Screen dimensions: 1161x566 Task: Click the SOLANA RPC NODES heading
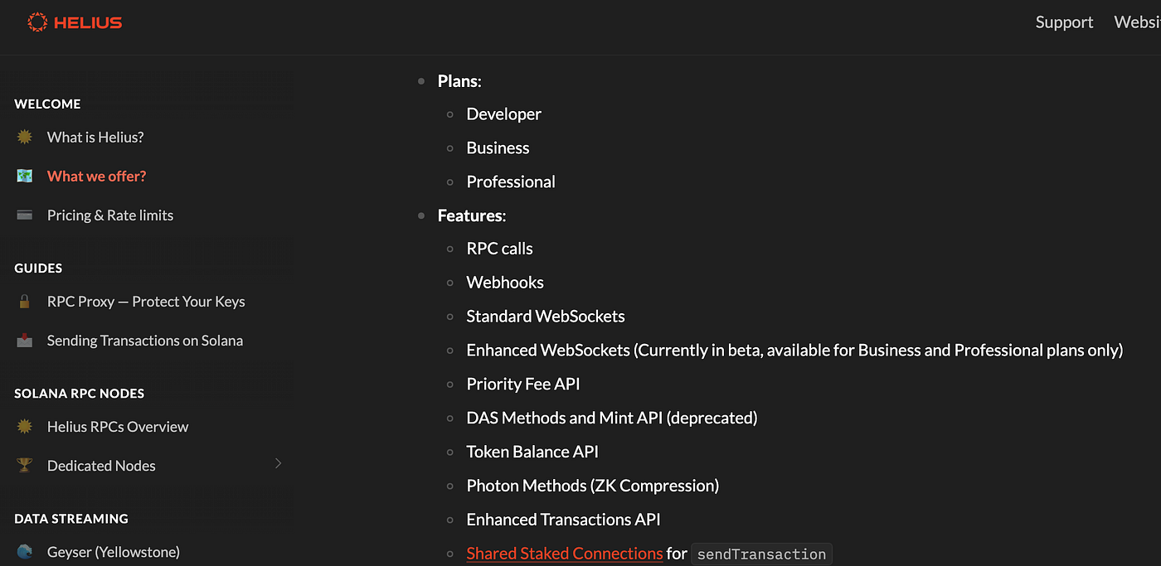click(80, 394)
